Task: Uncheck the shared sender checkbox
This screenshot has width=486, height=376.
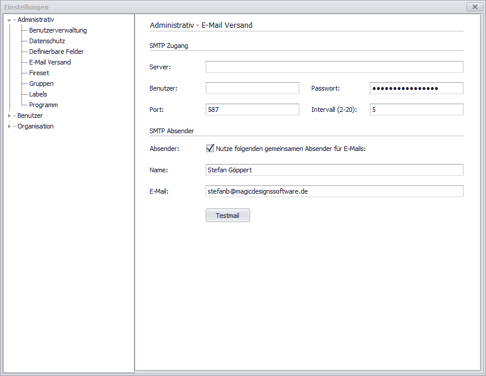Action: (x=210, y=149)
